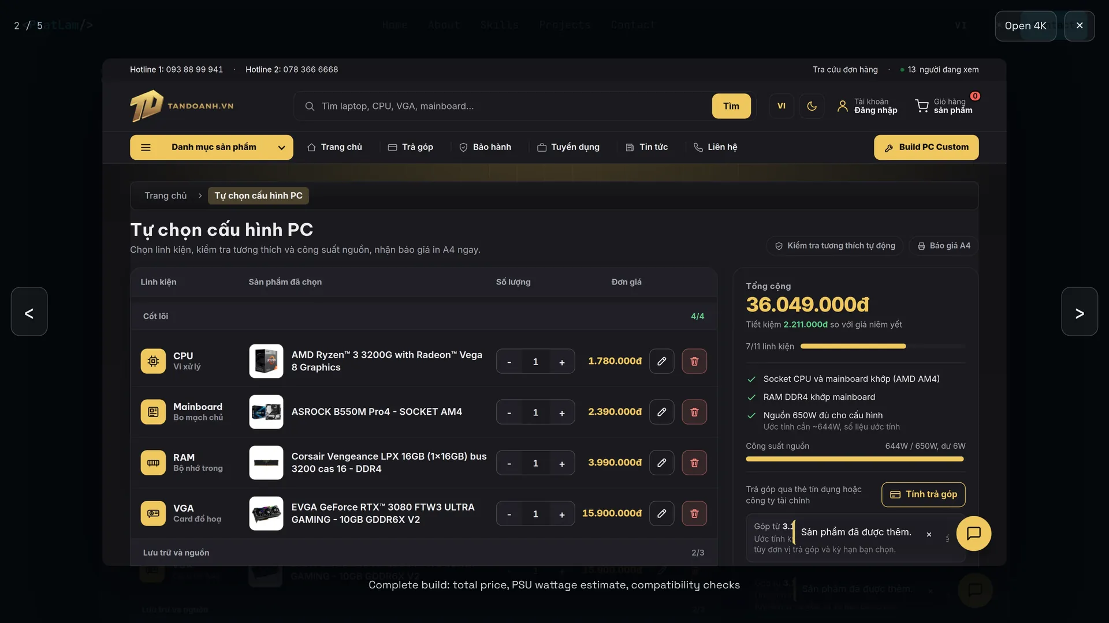
Task: Delete the AMD Ryzen 3 3200G row
Action: coord(694,361)
